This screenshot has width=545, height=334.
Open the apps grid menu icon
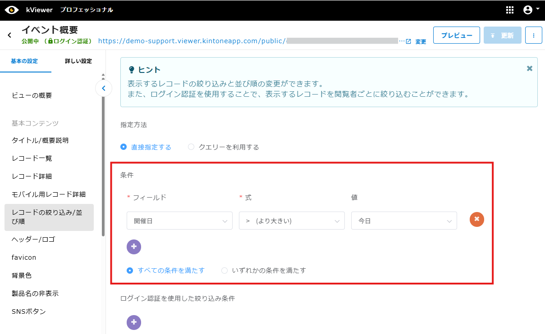(x=510, y=10)
